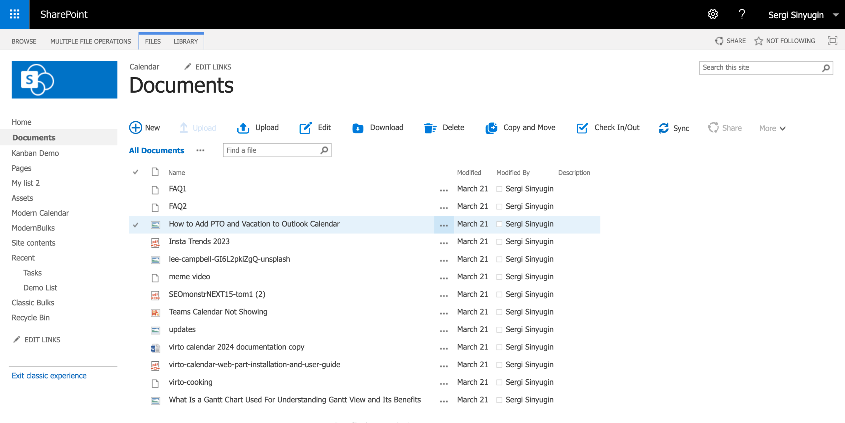Open the app launcher waffle icon
Screen dimensions: 845x423
pyautogui.click(x=15, y=14)
